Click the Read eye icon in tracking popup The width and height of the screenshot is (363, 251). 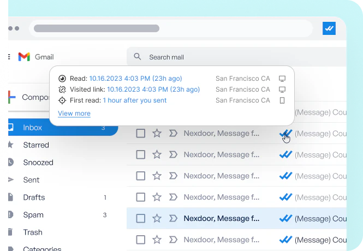click(x=62, y=79)
